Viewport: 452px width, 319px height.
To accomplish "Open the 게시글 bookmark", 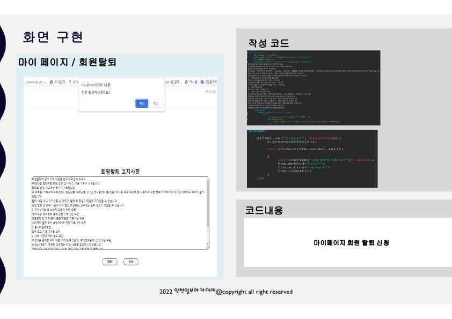I will 193,82.
